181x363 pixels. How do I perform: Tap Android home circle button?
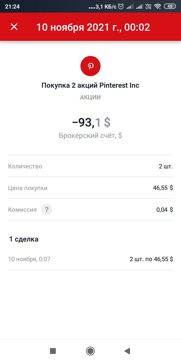(x=90, y=351)
